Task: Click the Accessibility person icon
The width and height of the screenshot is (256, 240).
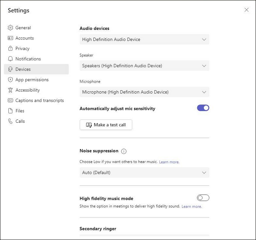Action: click(10, 90)
